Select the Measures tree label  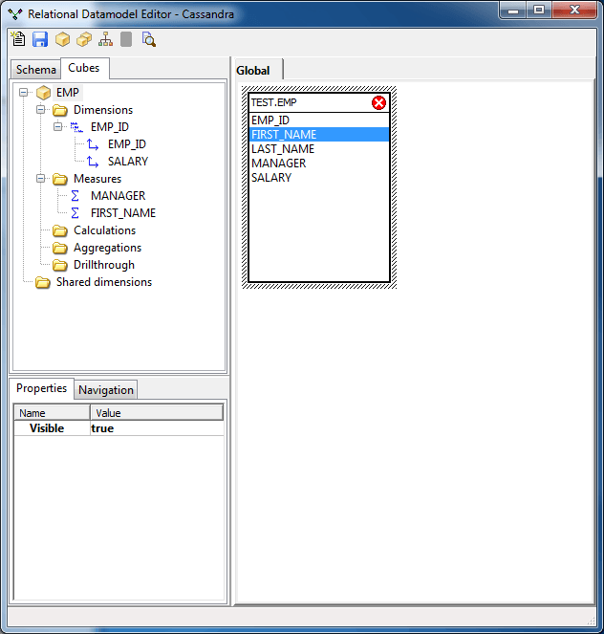[97, 179]
